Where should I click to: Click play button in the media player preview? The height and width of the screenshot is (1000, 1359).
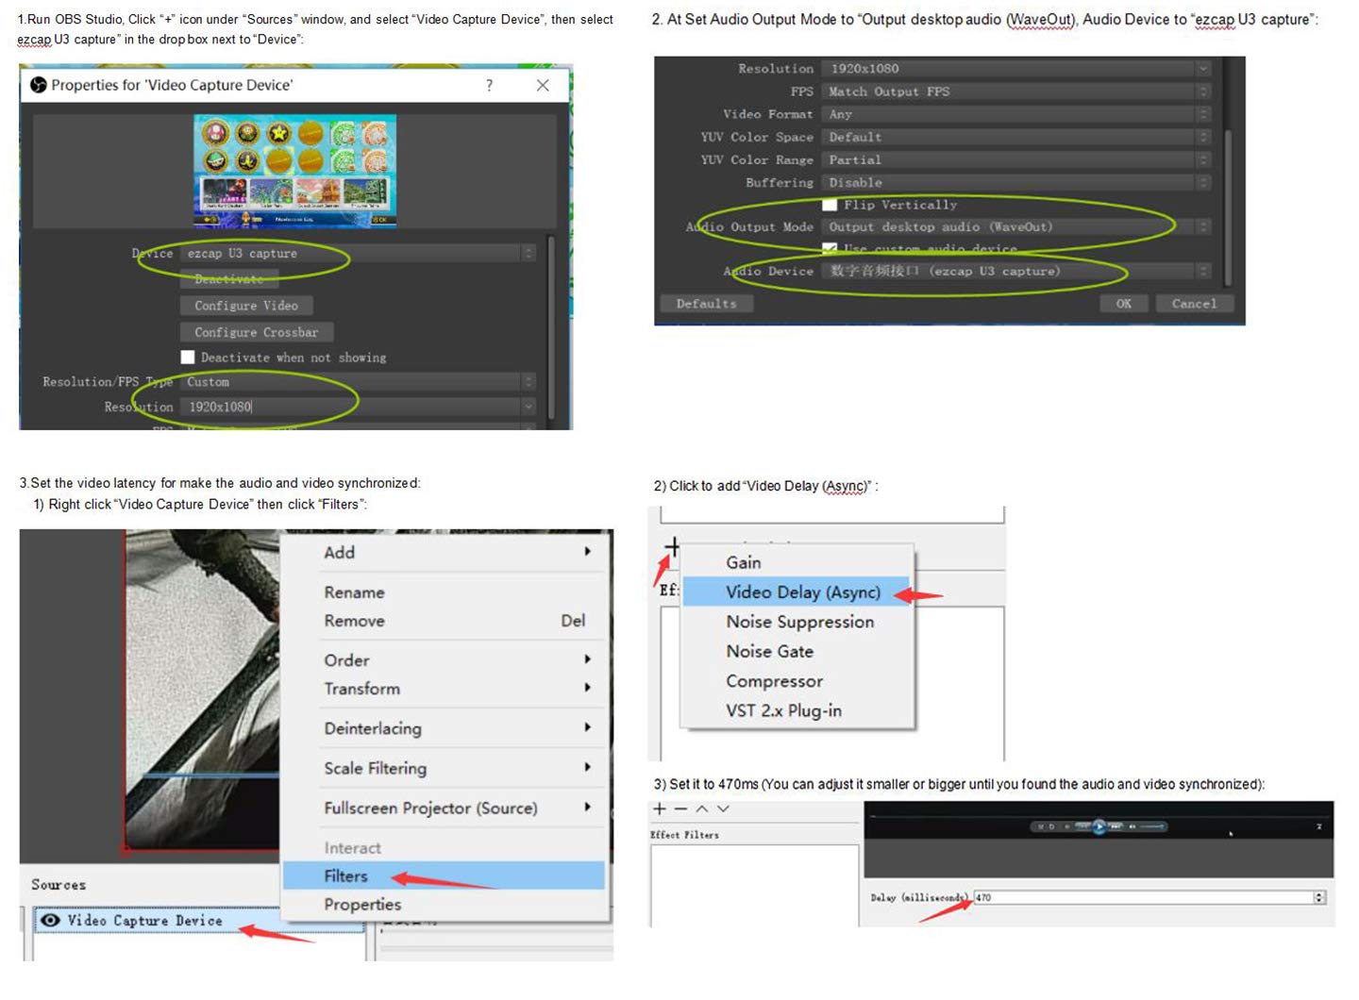[1099, 826]
